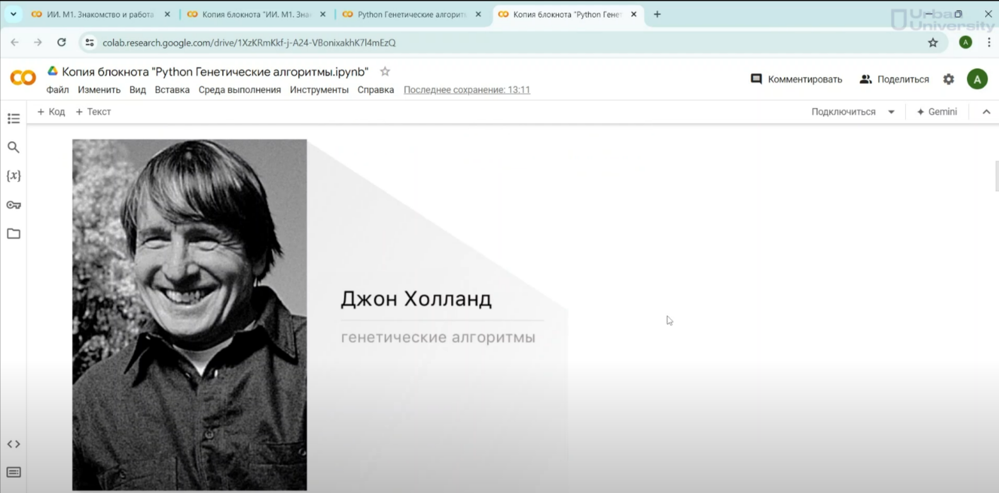Open the search panel in left sidebar
Viewport: 999px width, 493px height.
[13, 148]
